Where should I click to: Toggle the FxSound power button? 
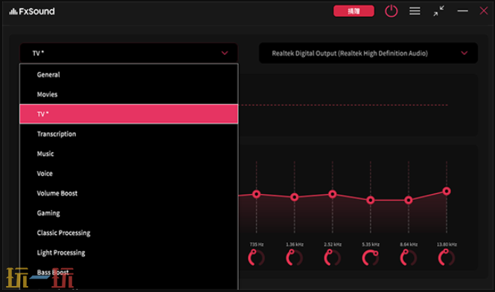coord(391,11)
